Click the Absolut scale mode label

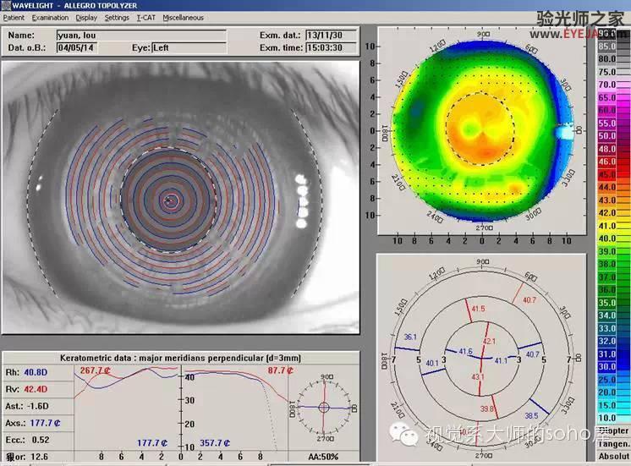click(614, 457)
